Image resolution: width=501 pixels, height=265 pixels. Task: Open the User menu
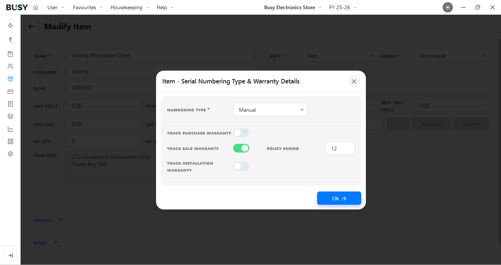tap(55, 7)
